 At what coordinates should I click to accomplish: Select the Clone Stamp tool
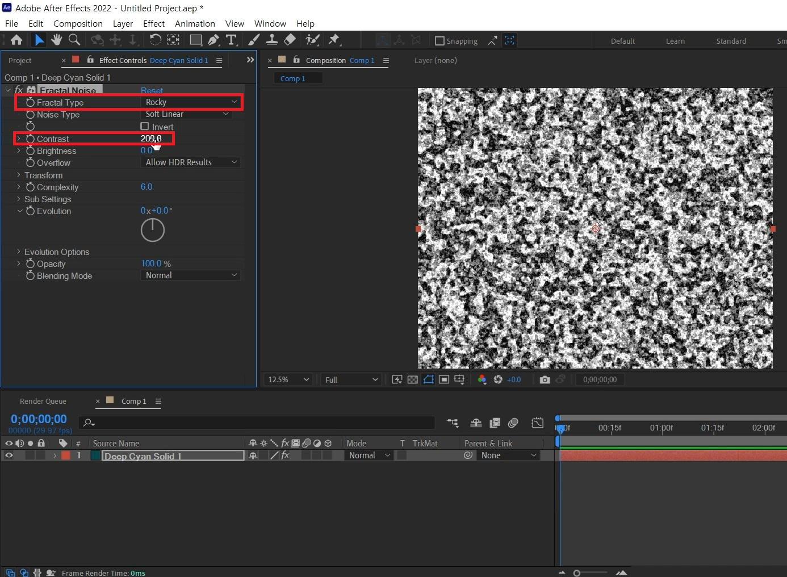[x=272, y=40]
